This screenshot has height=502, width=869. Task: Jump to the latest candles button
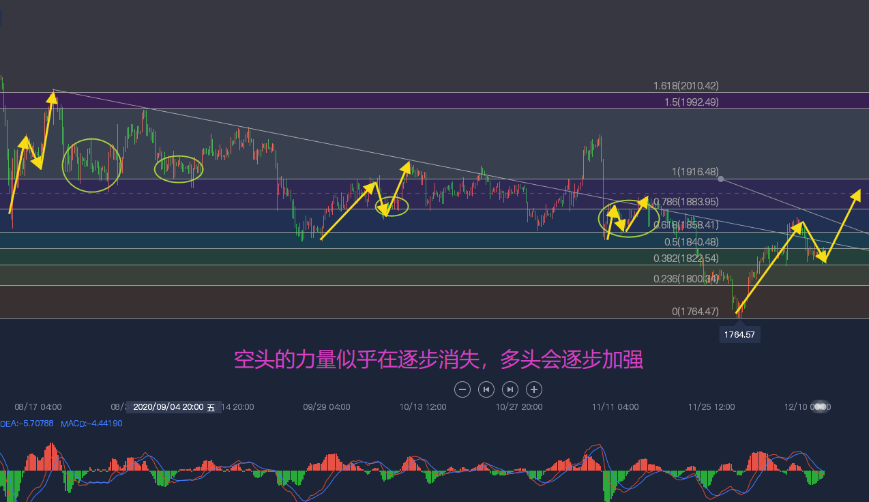[510, 389]
